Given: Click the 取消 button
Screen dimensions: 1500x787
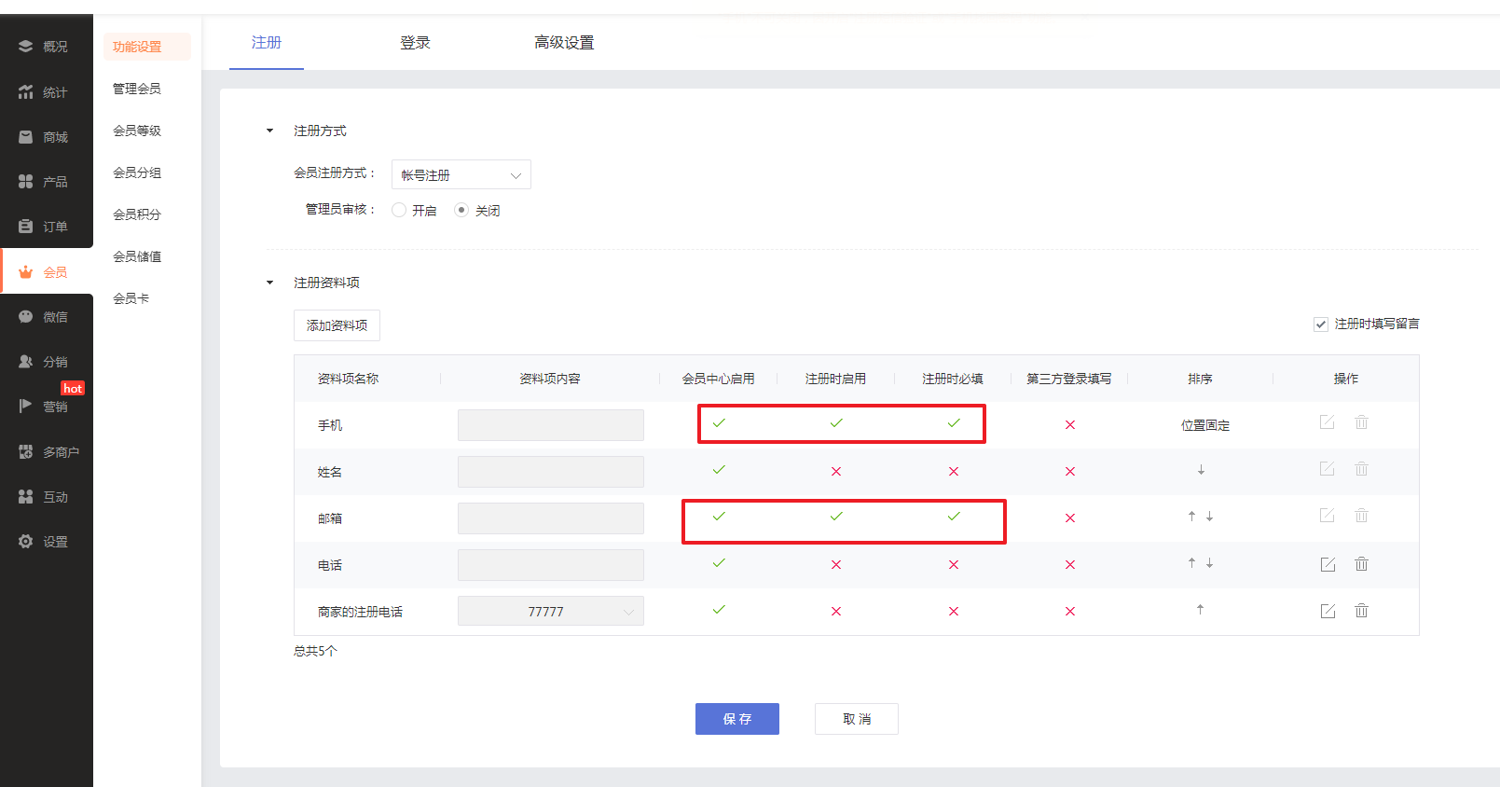Looking at the screenshot, I should (x=857, y=719).
